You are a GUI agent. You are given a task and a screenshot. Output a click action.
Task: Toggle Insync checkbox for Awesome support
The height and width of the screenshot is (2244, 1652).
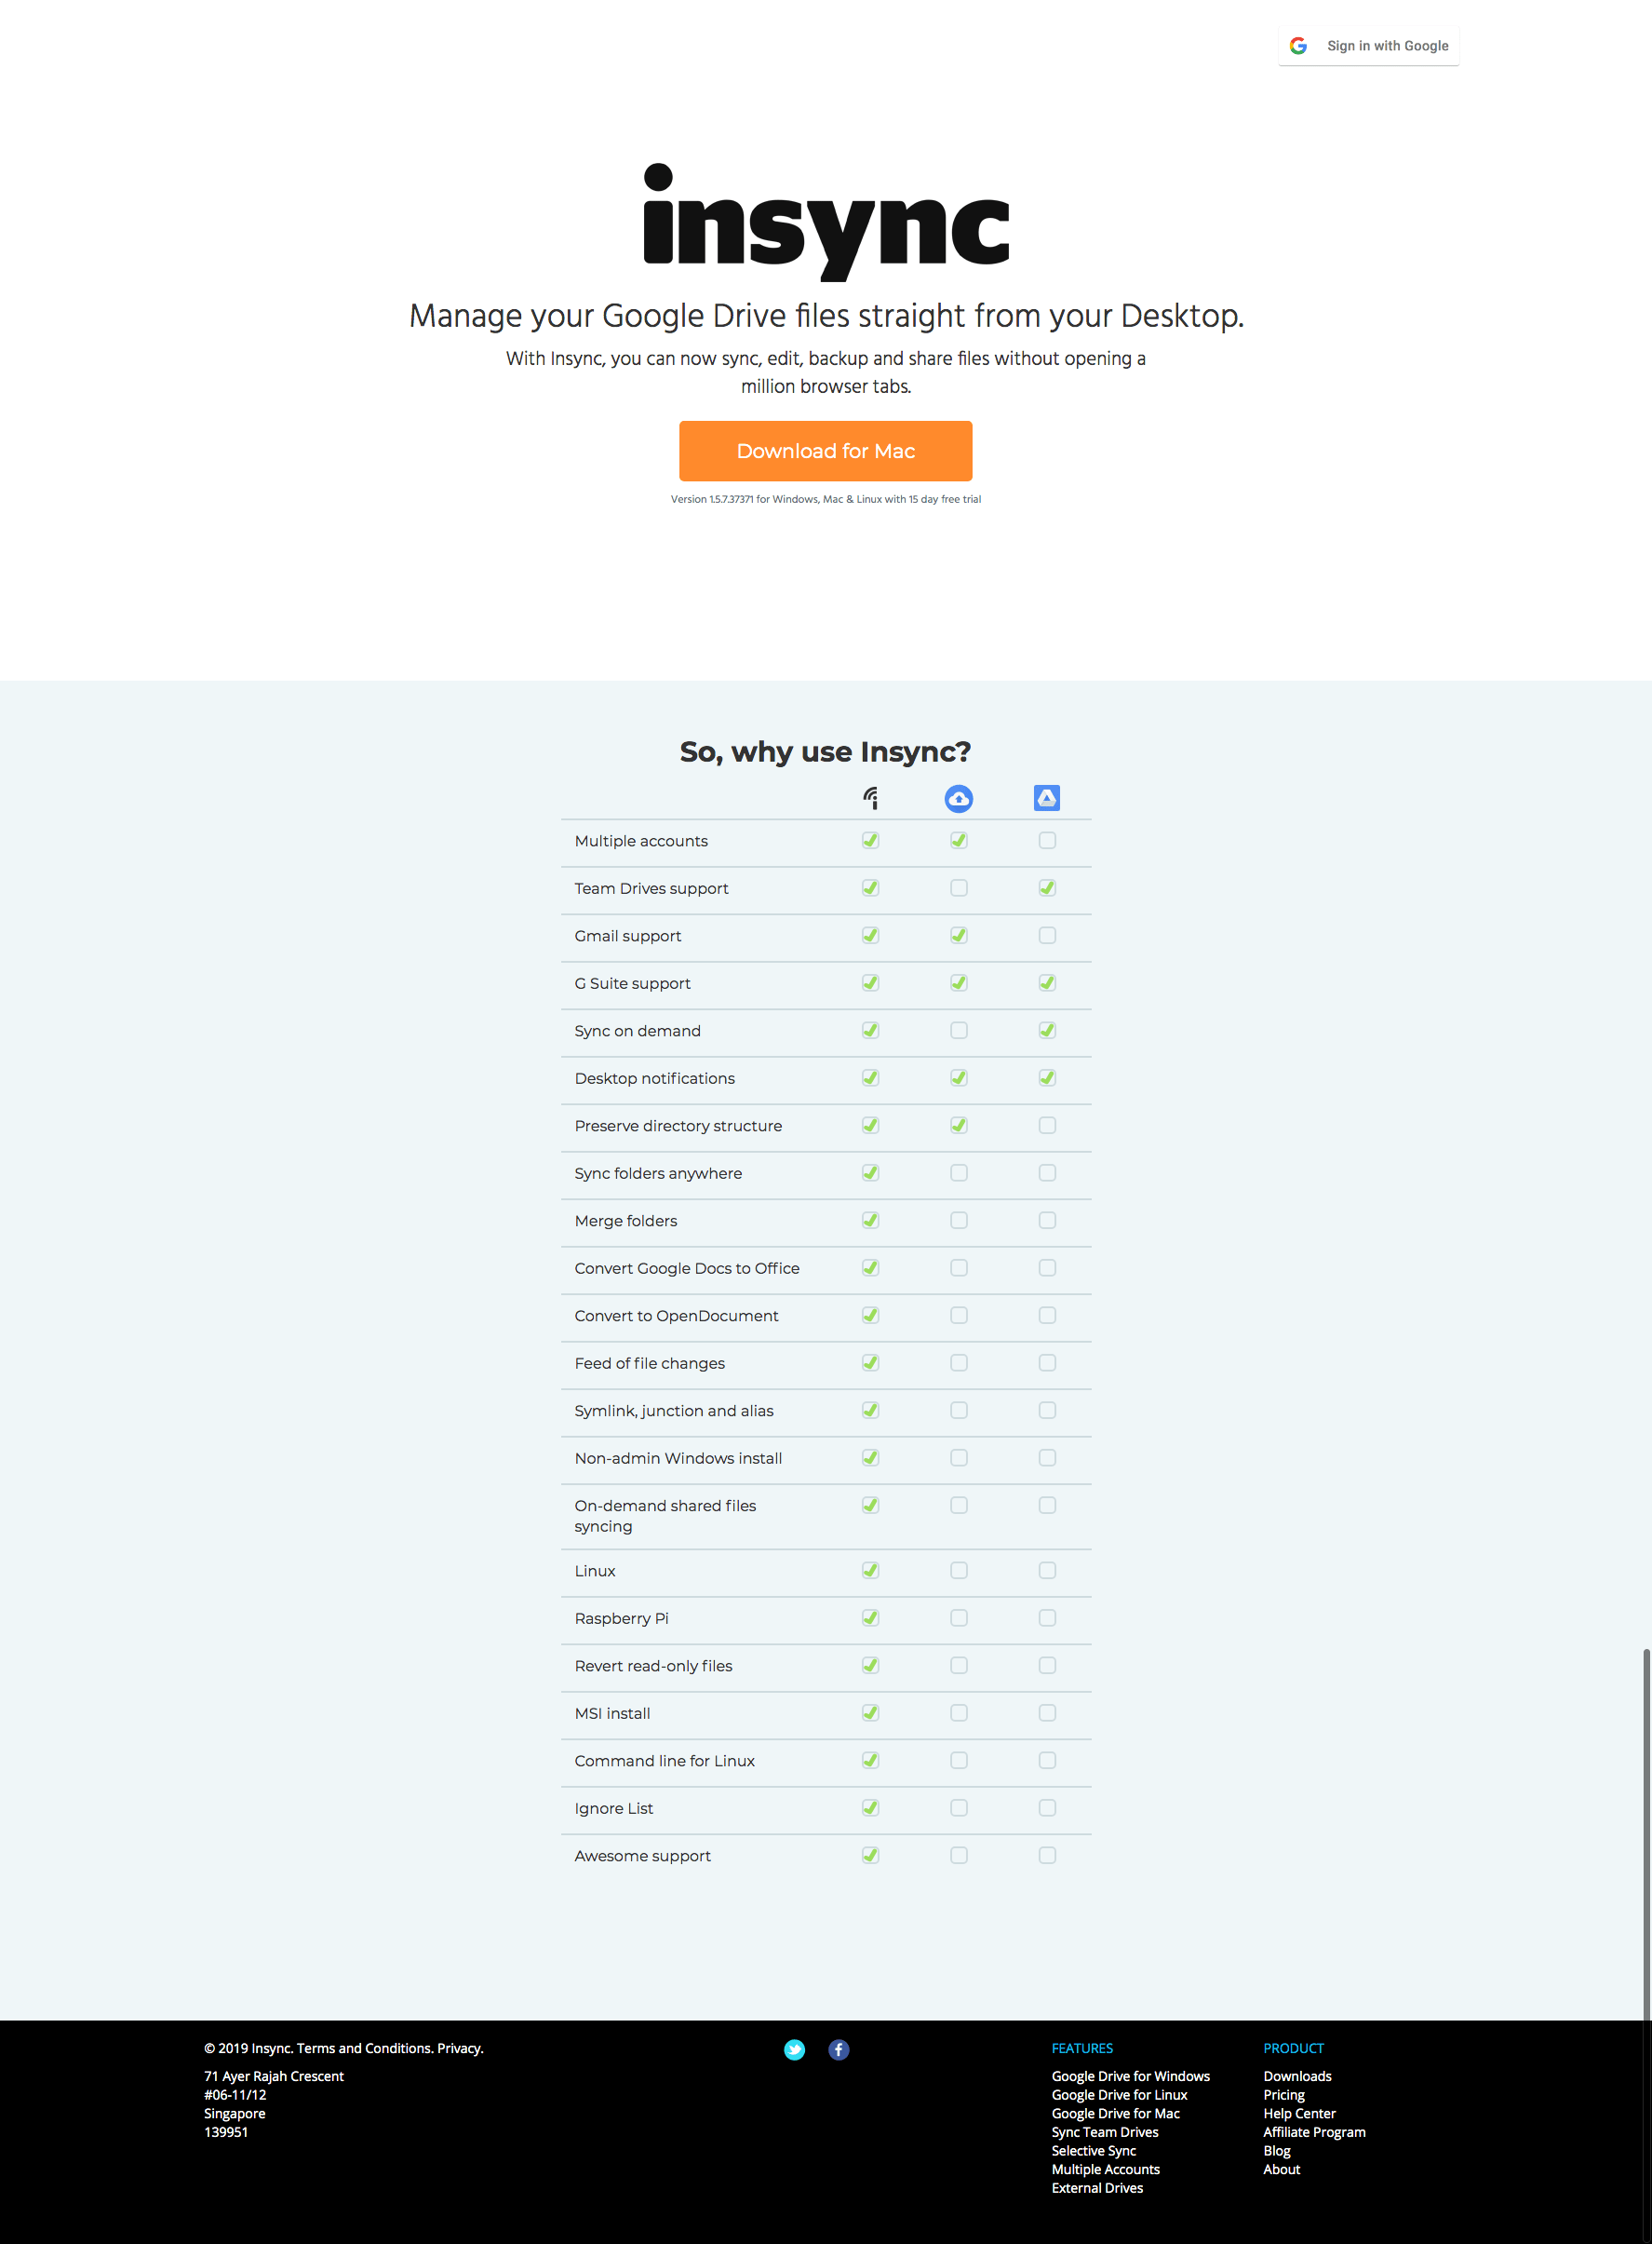tap(871, 1855)
